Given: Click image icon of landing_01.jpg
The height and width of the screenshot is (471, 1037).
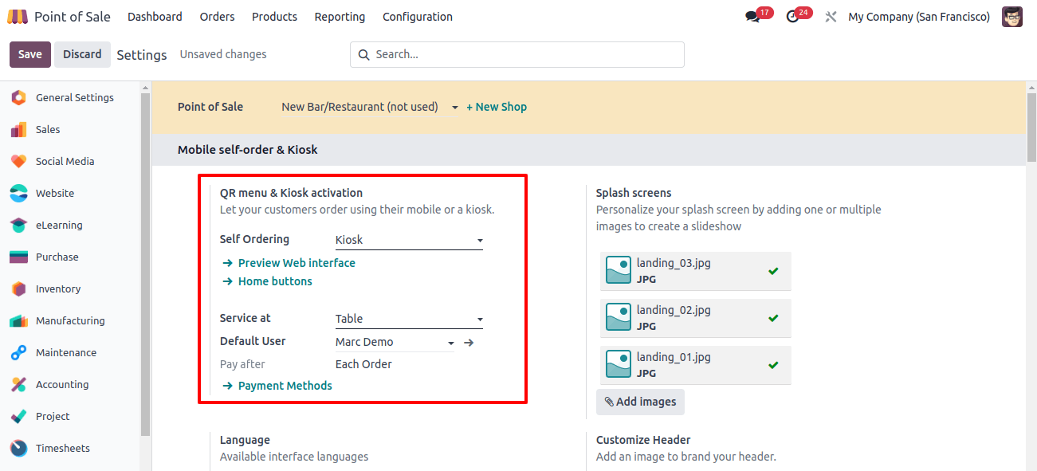Looking at the screenshot, I should point(619,364).
